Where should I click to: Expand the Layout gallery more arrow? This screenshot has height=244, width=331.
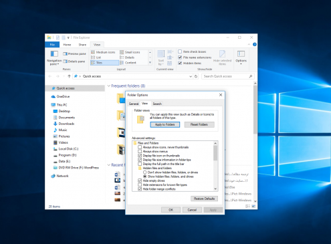tap(150, 63)
